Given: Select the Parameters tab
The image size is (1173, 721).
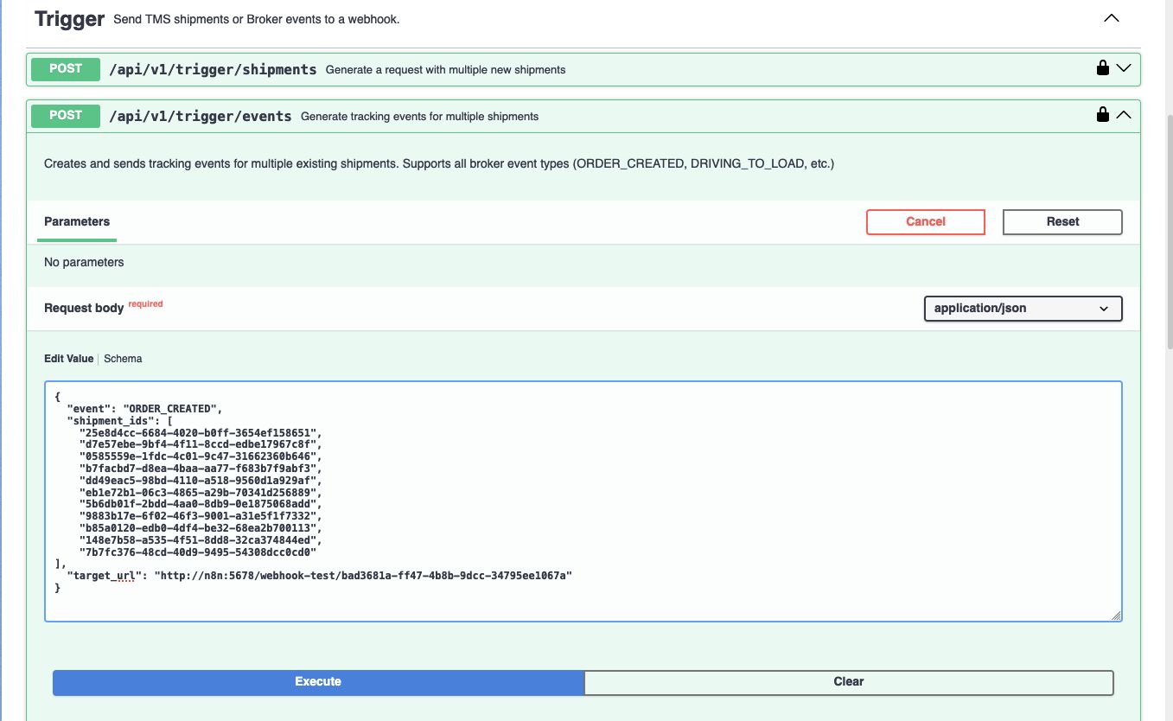Looking at the screenshot, I should tap(77, 221).
